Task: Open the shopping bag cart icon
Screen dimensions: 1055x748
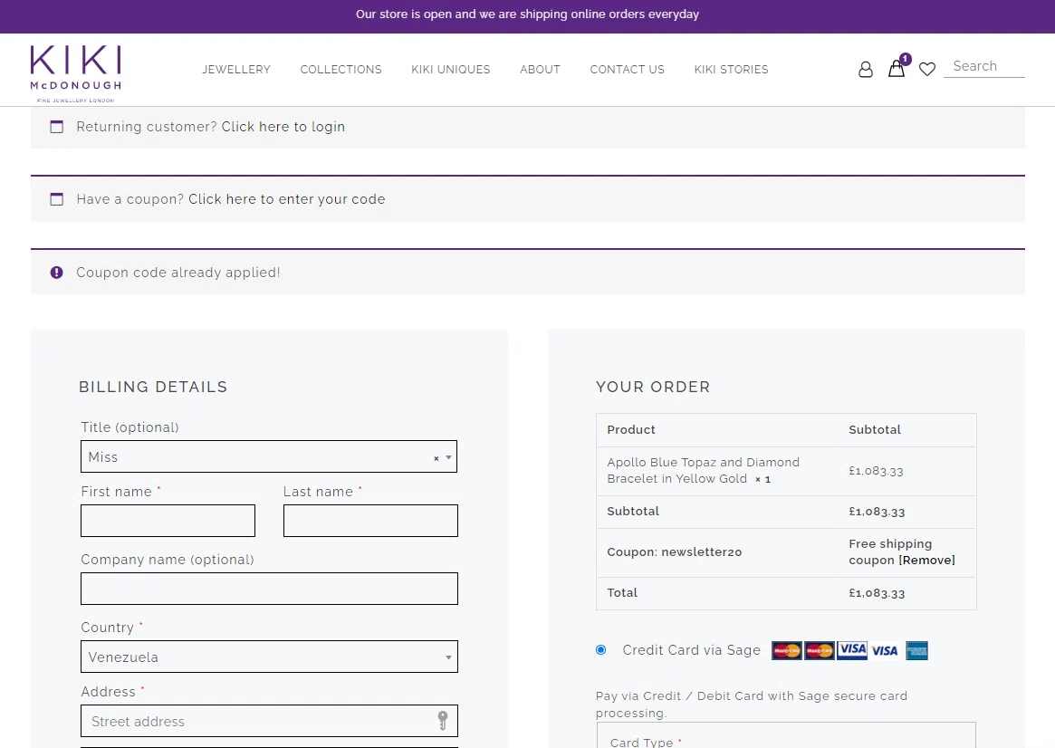Action: click(897, 69)
